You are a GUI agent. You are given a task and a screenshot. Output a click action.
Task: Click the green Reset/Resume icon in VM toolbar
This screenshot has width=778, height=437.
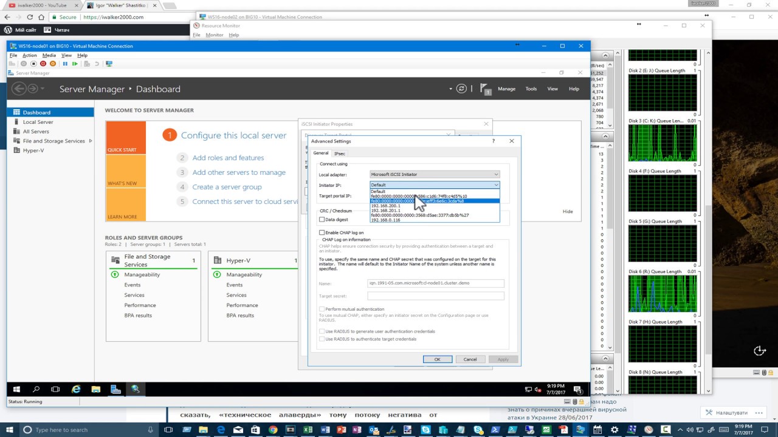75,64
